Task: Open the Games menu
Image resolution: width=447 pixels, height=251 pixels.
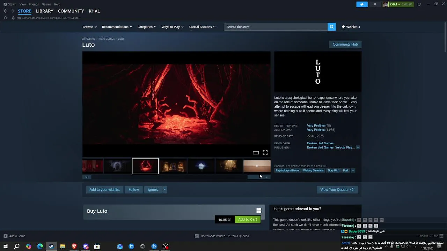Action: pos(46,4)
